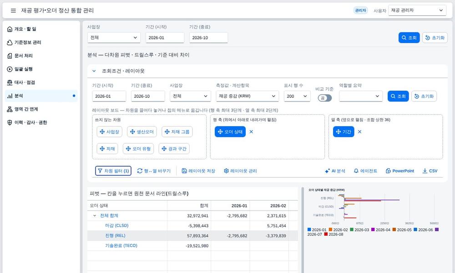Click the scale icon beside 대사 · 점검
The image size is (455, 273).
coord(10,82)
